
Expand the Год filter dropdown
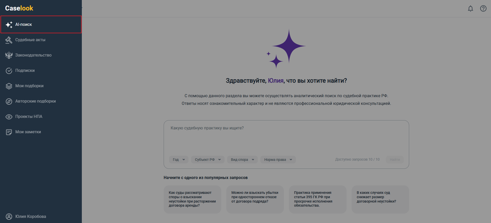(x=179, y=160)
